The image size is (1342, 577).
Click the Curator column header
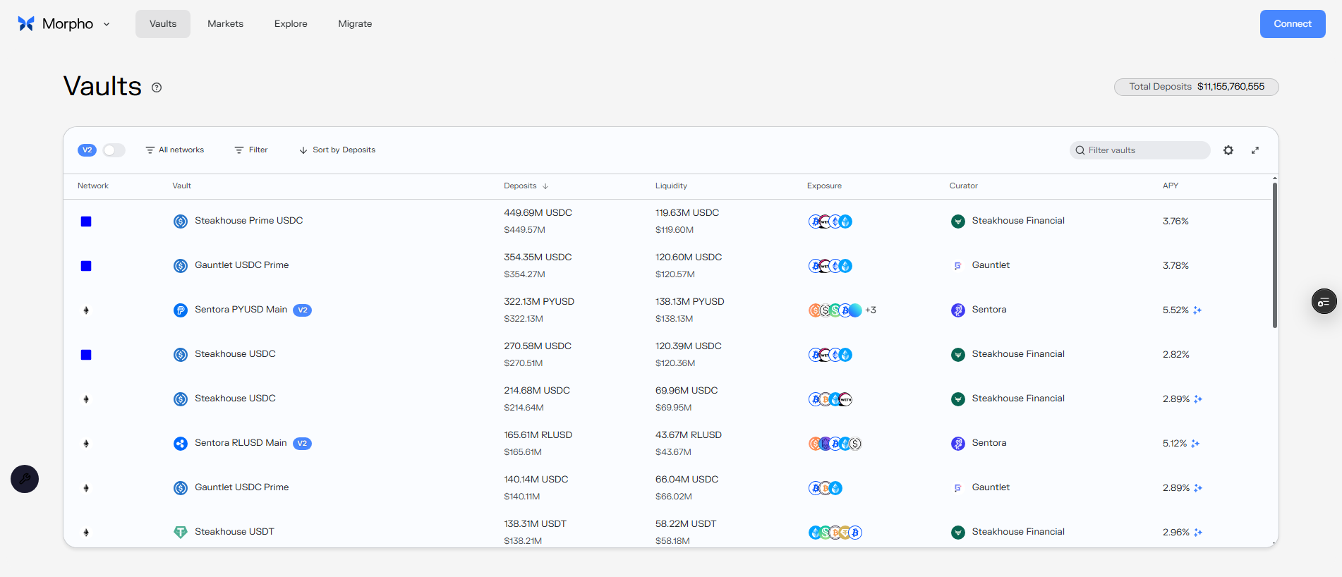coord(963,186)
